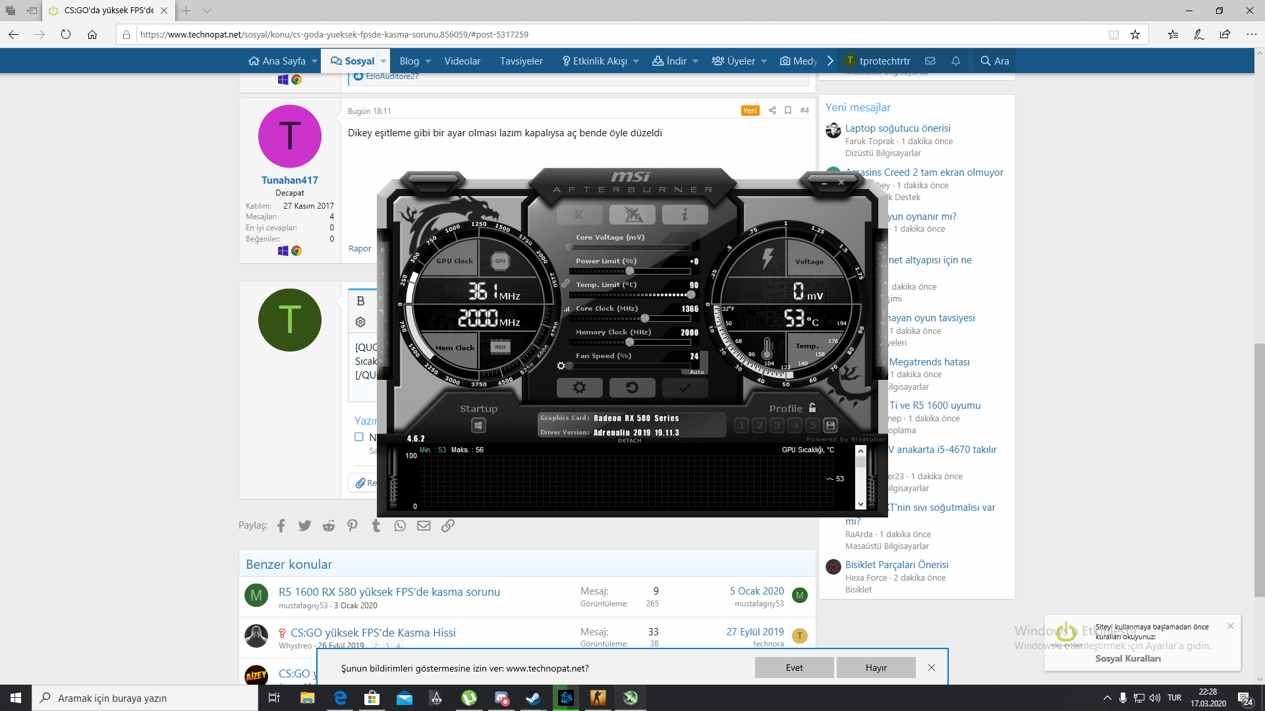The image size is (1265, 711).
Task: Save profile with the floppy disk icon
Action: point(830,425)
